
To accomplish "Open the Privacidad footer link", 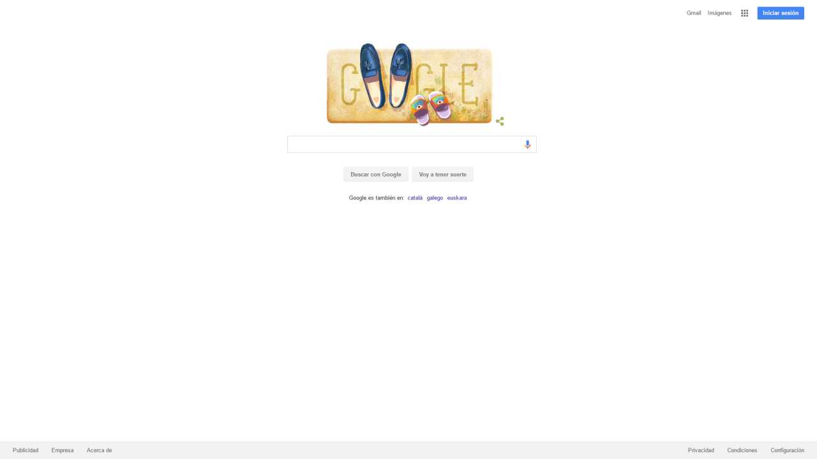I will [701, 450].
